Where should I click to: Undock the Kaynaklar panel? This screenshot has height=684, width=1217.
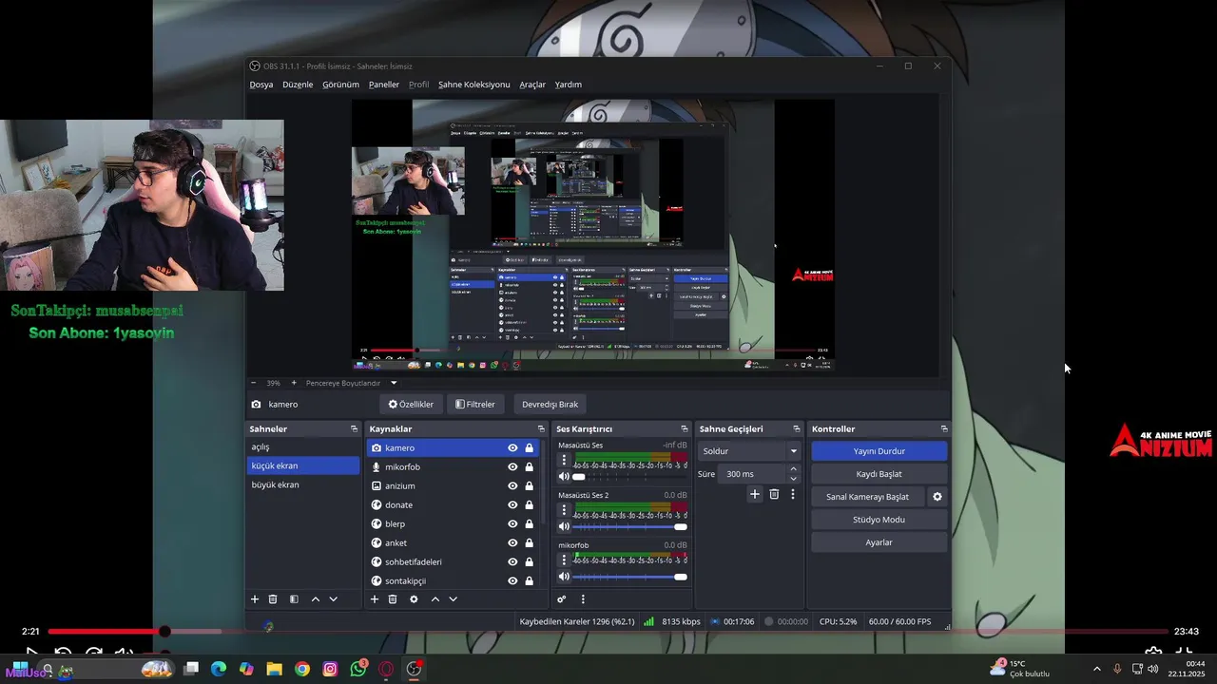click(541, 429)
